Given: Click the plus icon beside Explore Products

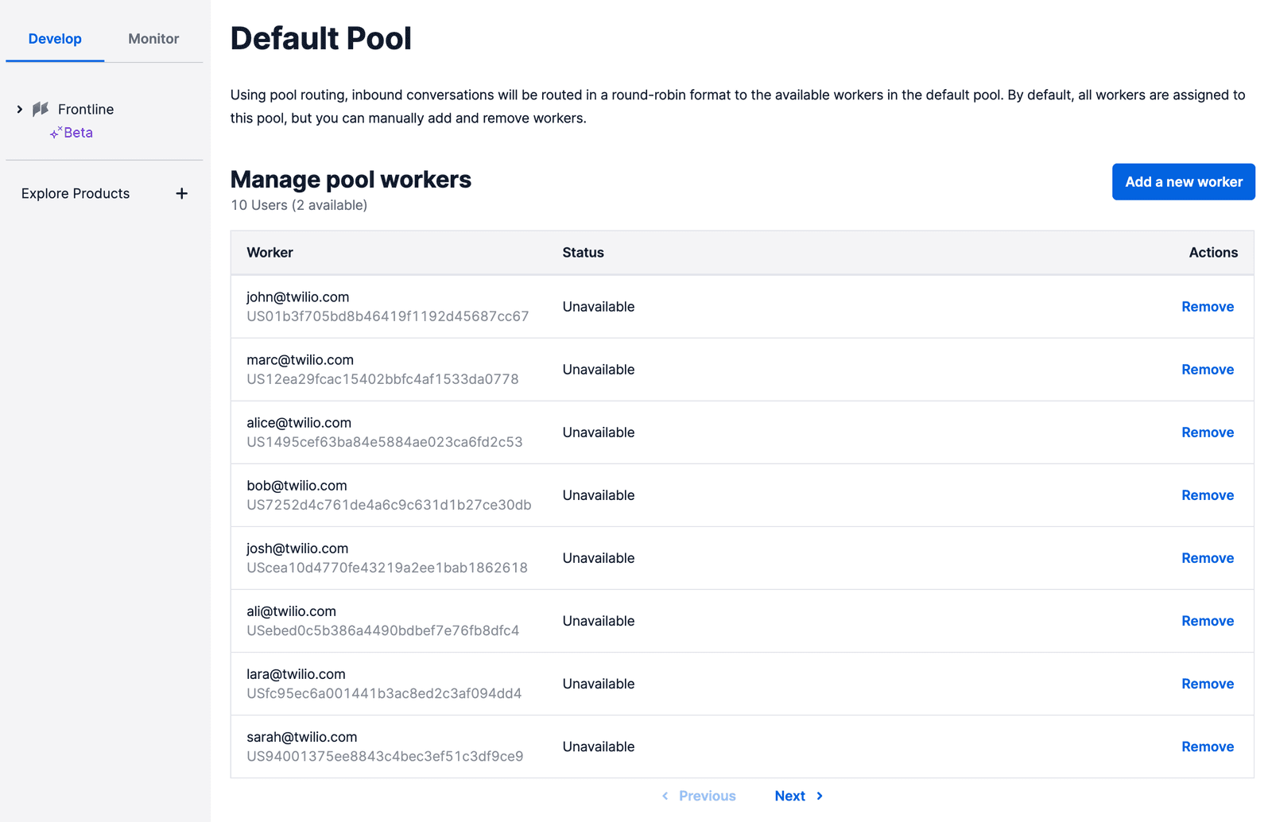Looking at the screenshot, I should click(182, 192).
